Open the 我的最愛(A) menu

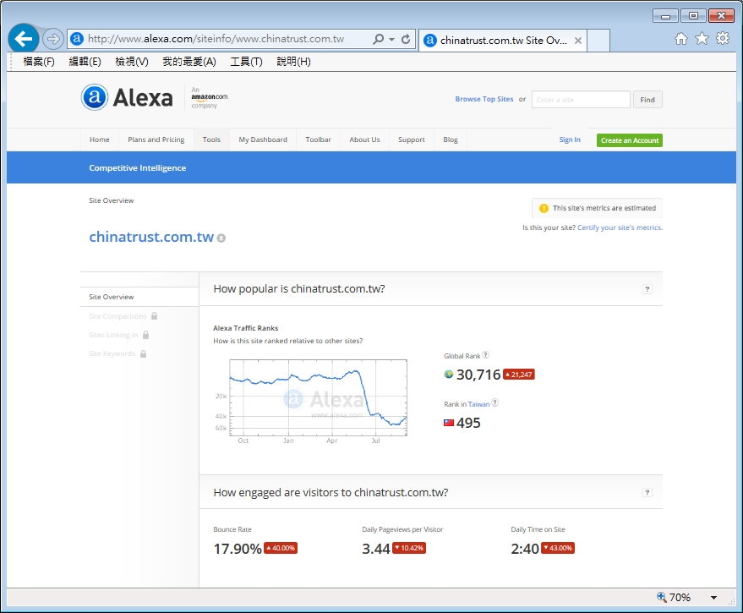pyautogui.click(x=189, y=62)
